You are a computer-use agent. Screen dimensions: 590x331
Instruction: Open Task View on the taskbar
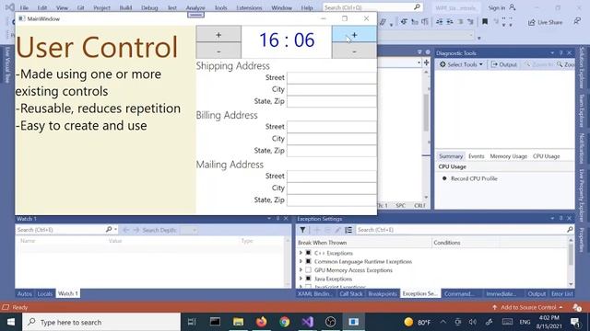pyautogui.click(x=192, y=322)
